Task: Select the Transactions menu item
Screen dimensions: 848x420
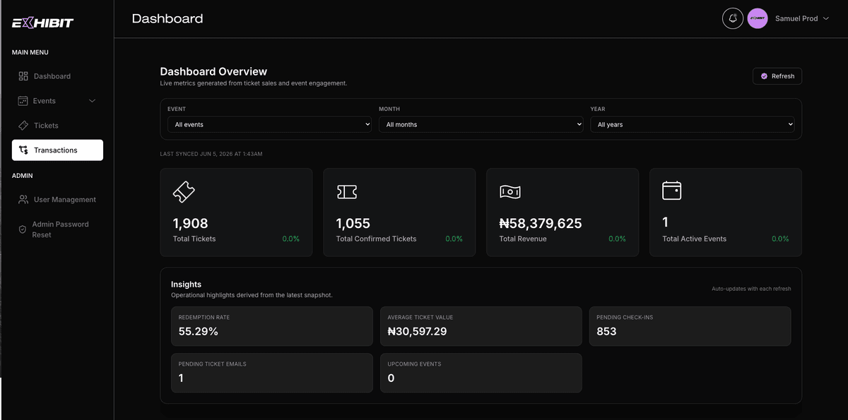Action: click(57, 150)
